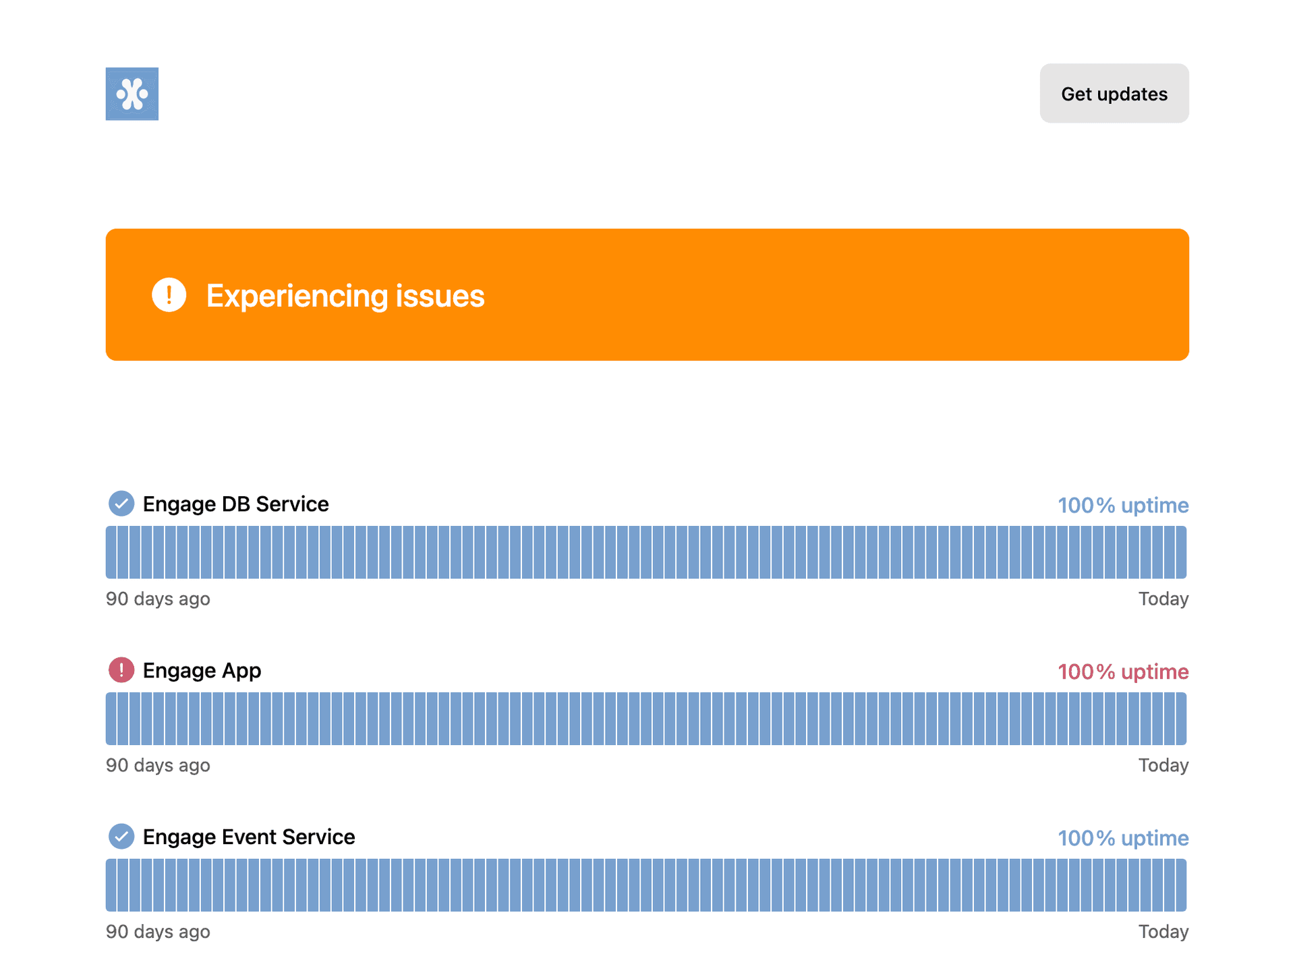Click '90 days ago' under Engage DB Service
The width and height of the screenshot is (1295, 954).
click(158, 599)
